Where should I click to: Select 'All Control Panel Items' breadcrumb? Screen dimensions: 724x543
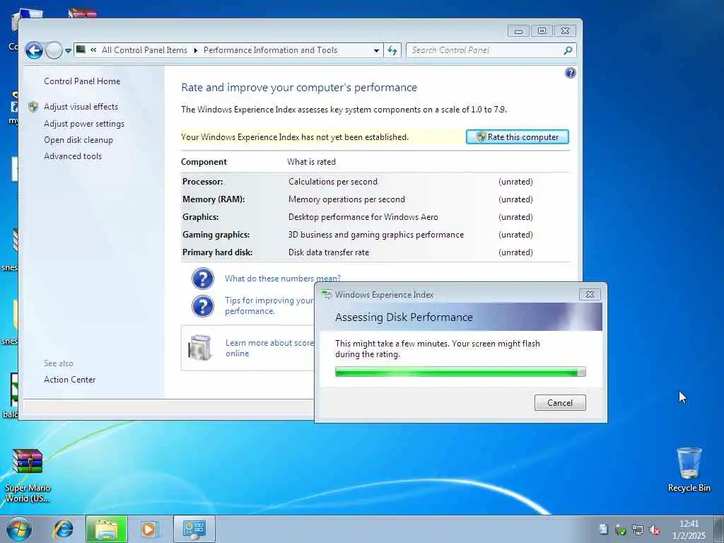(x=144, y=50)
